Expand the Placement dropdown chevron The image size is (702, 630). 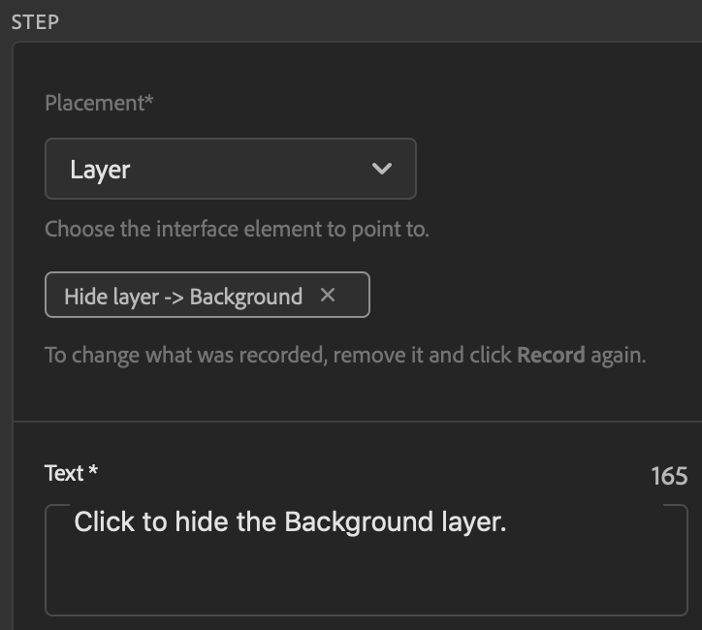pyautogui.click(x=382, y=169)
